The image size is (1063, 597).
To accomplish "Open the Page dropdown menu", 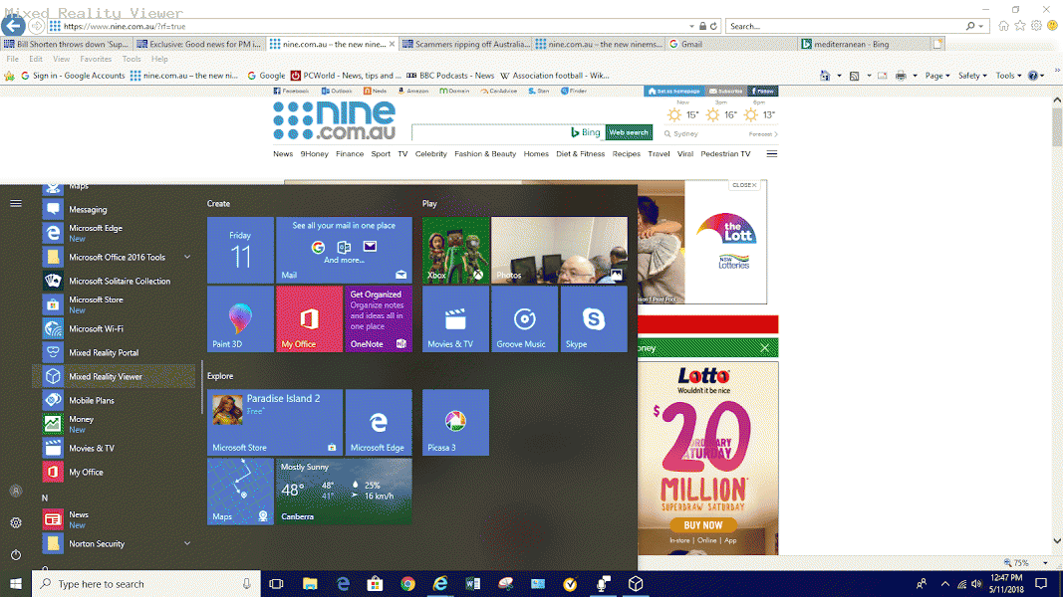I will click(x=936, y=76).
